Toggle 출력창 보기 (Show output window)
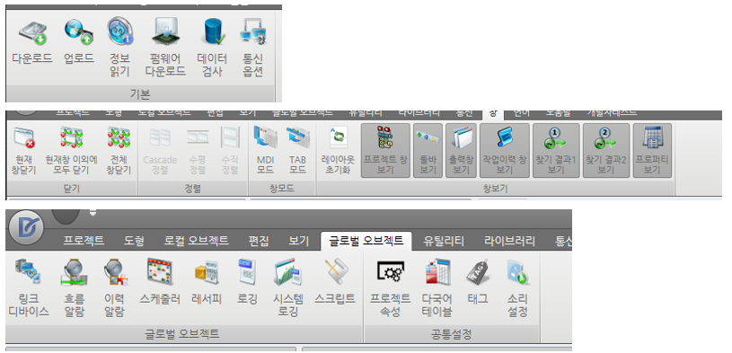Viewport: 732px width, 353px height. 462,151
